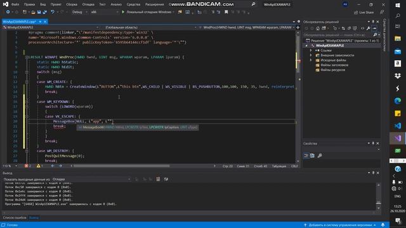The image size is (406, 228).
Task: Click the collapse all icon in Solution Explorer
Action: coord(349,28)
